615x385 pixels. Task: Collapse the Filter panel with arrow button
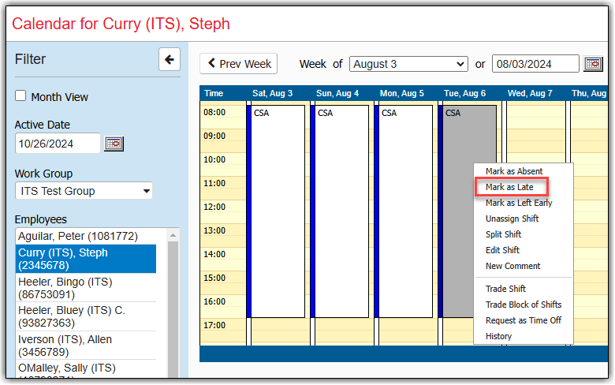[170, 59]
